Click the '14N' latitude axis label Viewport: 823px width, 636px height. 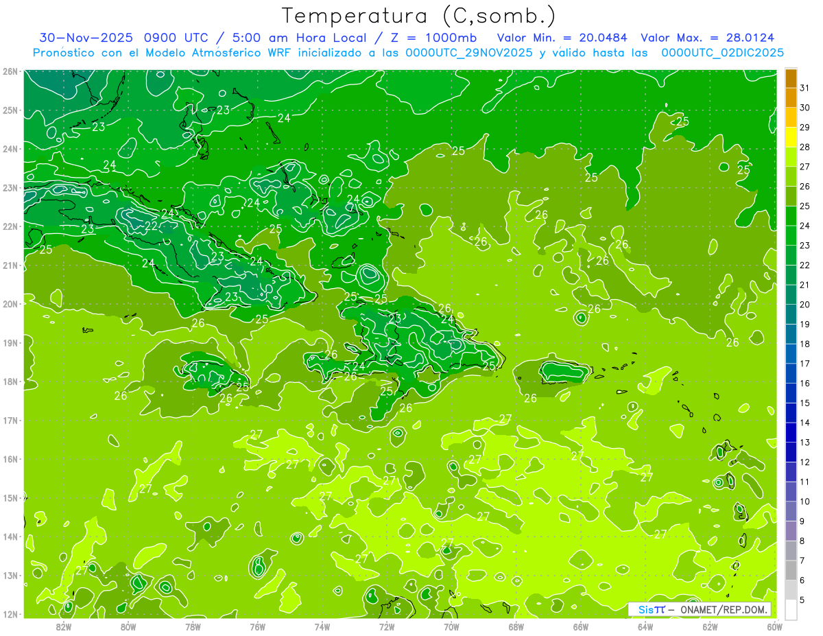[x=10, y=537]
